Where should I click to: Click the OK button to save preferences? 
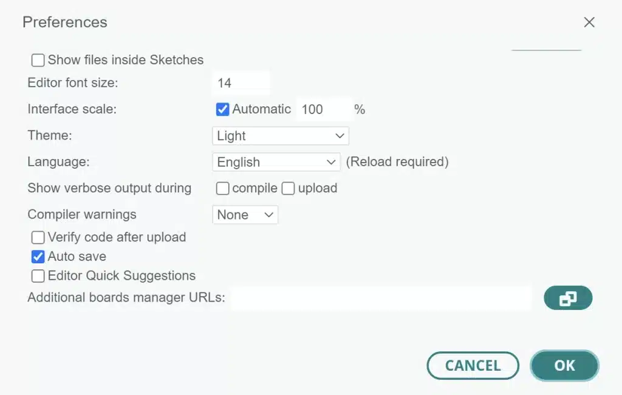tap(564, 365)
